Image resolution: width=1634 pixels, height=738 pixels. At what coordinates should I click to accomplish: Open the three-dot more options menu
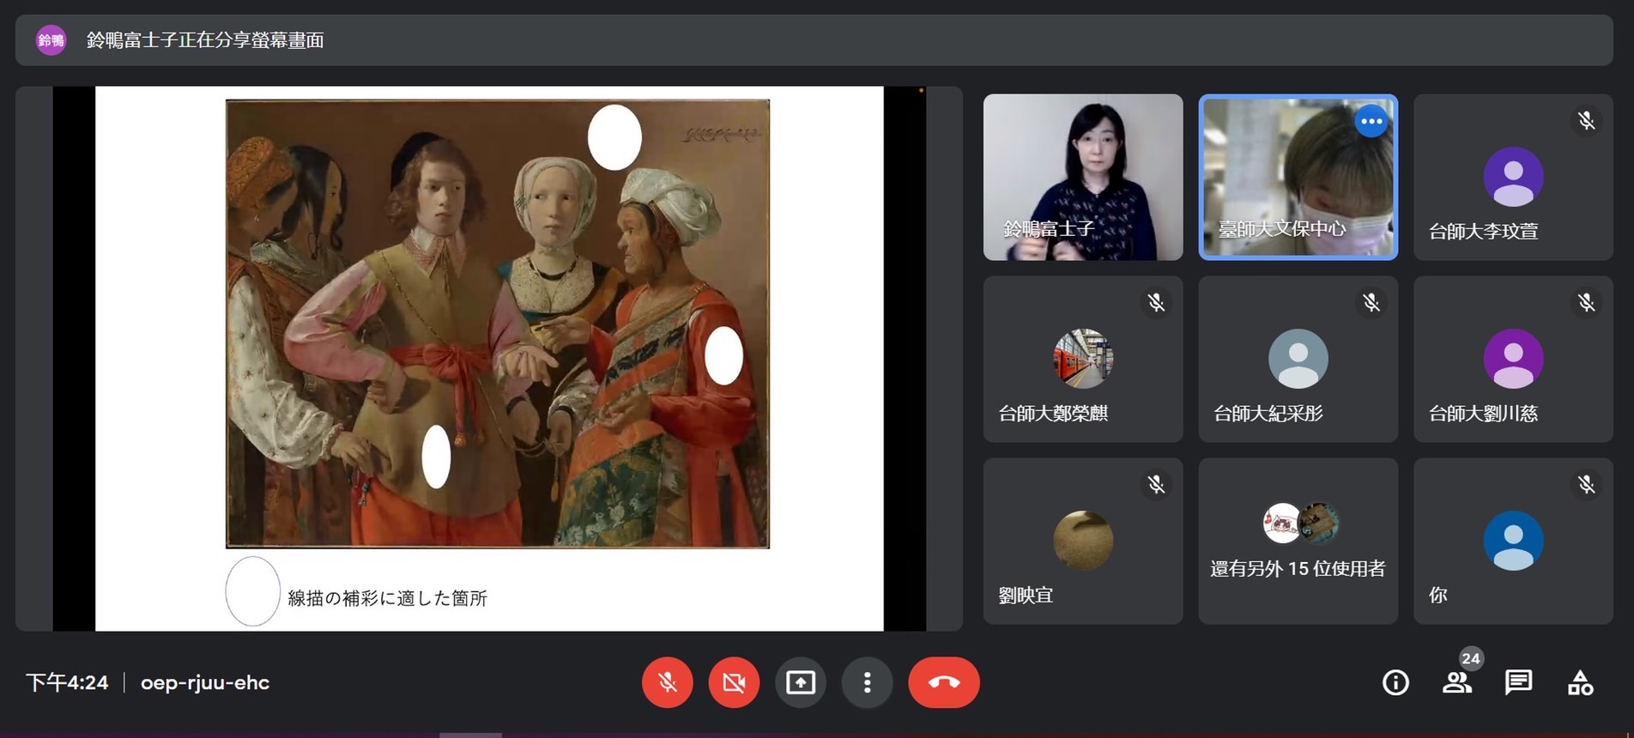pyautogui.click(x=867, y=682)
